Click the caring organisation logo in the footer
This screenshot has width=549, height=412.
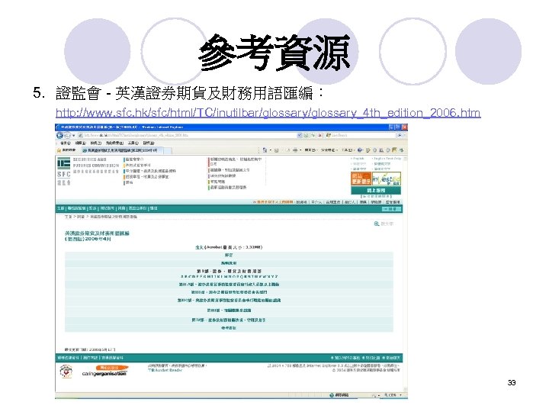click(105, 371)
